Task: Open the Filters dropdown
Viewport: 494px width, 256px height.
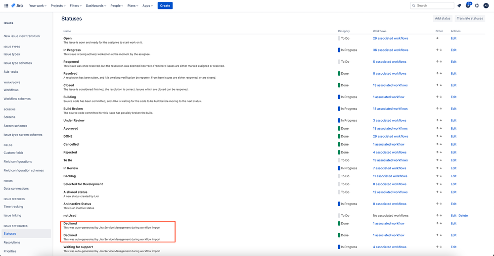Action: pyautogui.click(x=76, y=5)
